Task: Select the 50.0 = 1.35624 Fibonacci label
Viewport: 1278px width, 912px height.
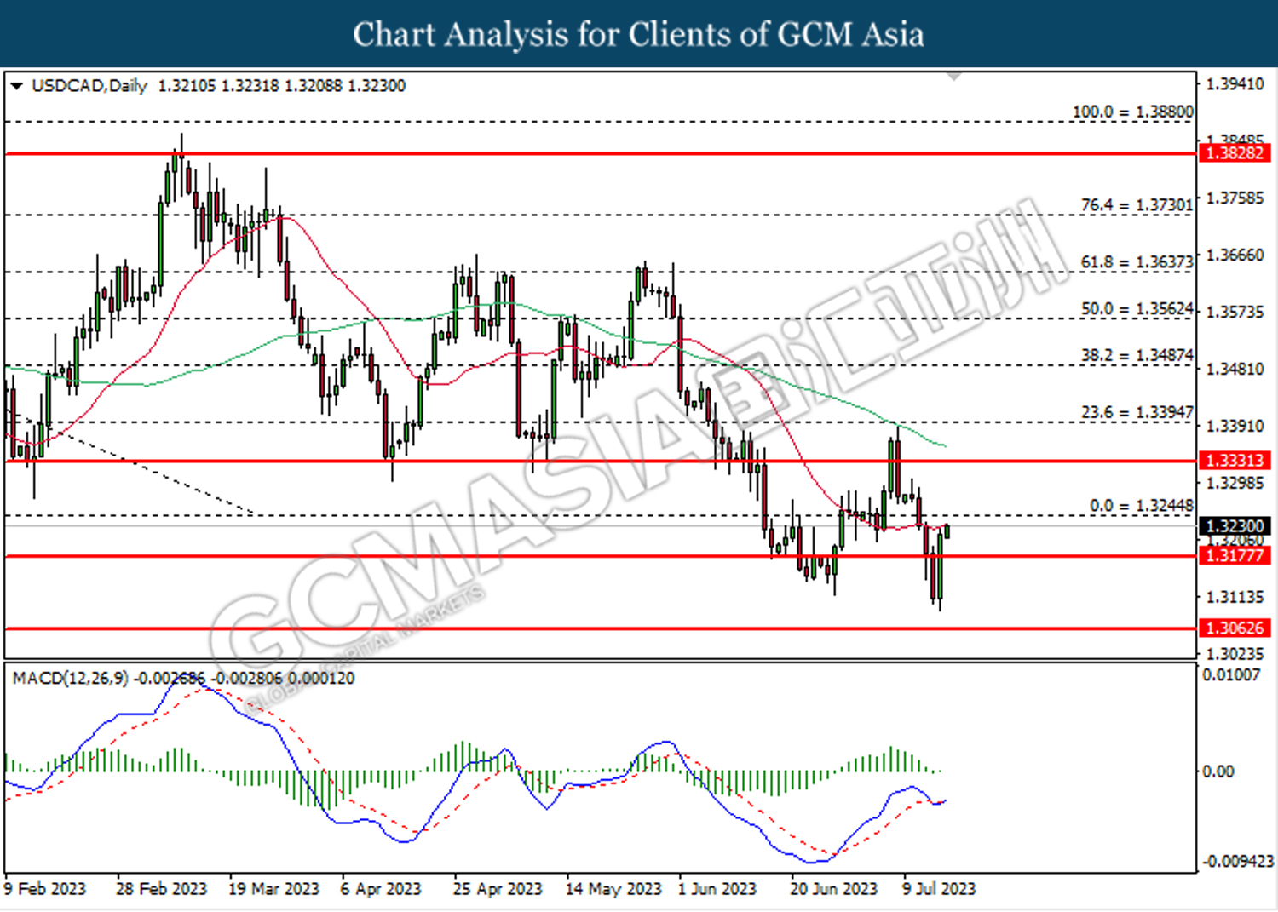Action: (x=1137, y=309)
